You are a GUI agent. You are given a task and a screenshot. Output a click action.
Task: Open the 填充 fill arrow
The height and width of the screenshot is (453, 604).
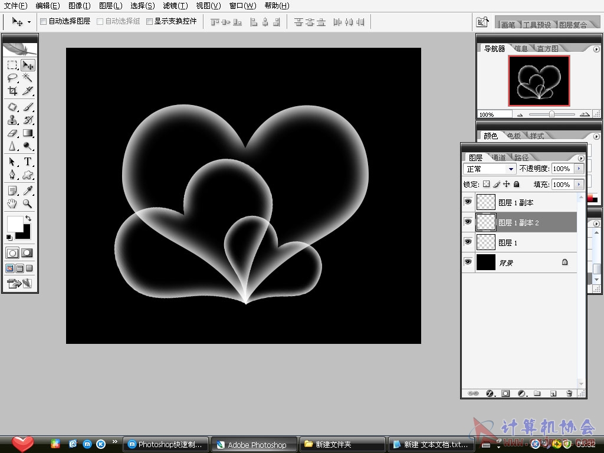[x=579, y=185]
